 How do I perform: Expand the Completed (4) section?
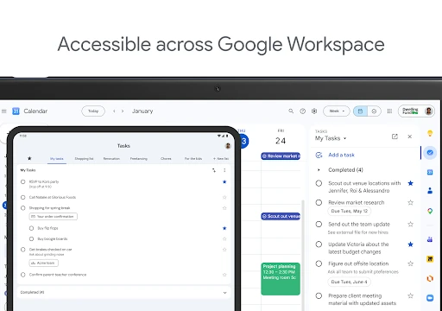(x=319, y=170)
